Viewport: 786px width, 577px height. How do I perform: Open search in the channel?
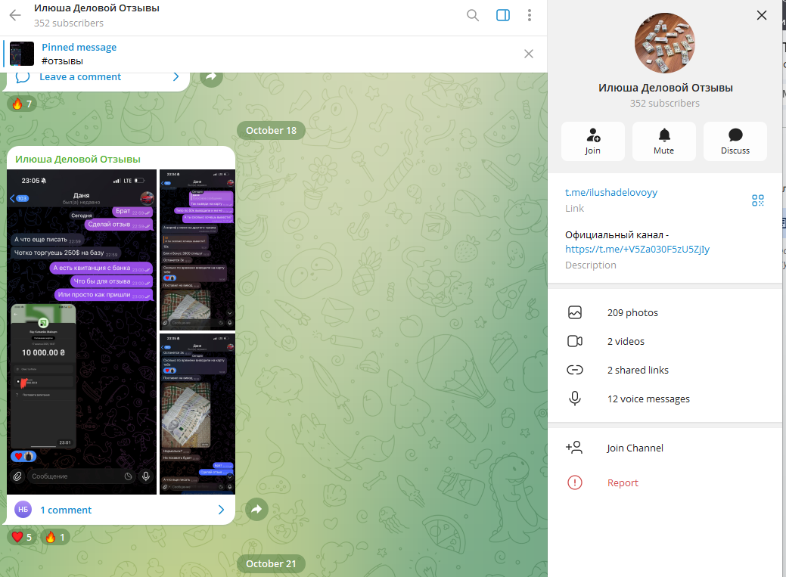pos(473,15)
